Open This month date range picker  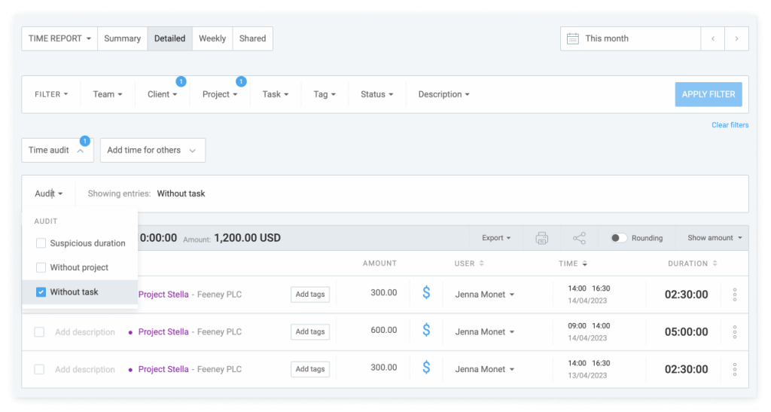pos(630,38)
